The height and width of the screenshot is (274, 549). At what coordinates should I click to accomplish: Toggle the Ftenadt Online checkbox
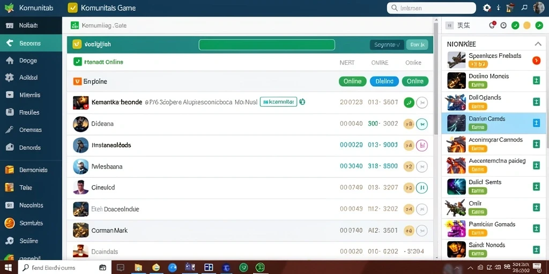[78, 62]
